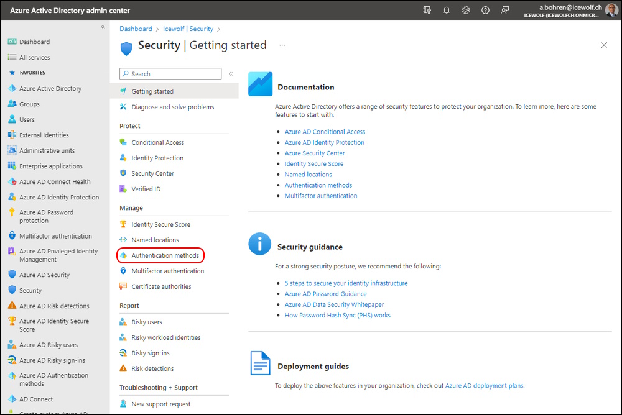This screenshot has height=415, width=622.
Task: Click the Certificate authorities icon
Action: pos(123,286)
